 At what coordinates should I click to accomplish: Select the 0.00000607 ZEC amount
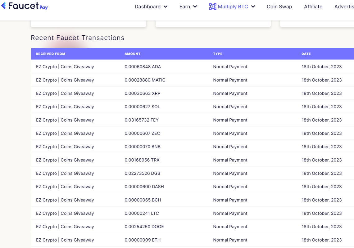[142, 133]
